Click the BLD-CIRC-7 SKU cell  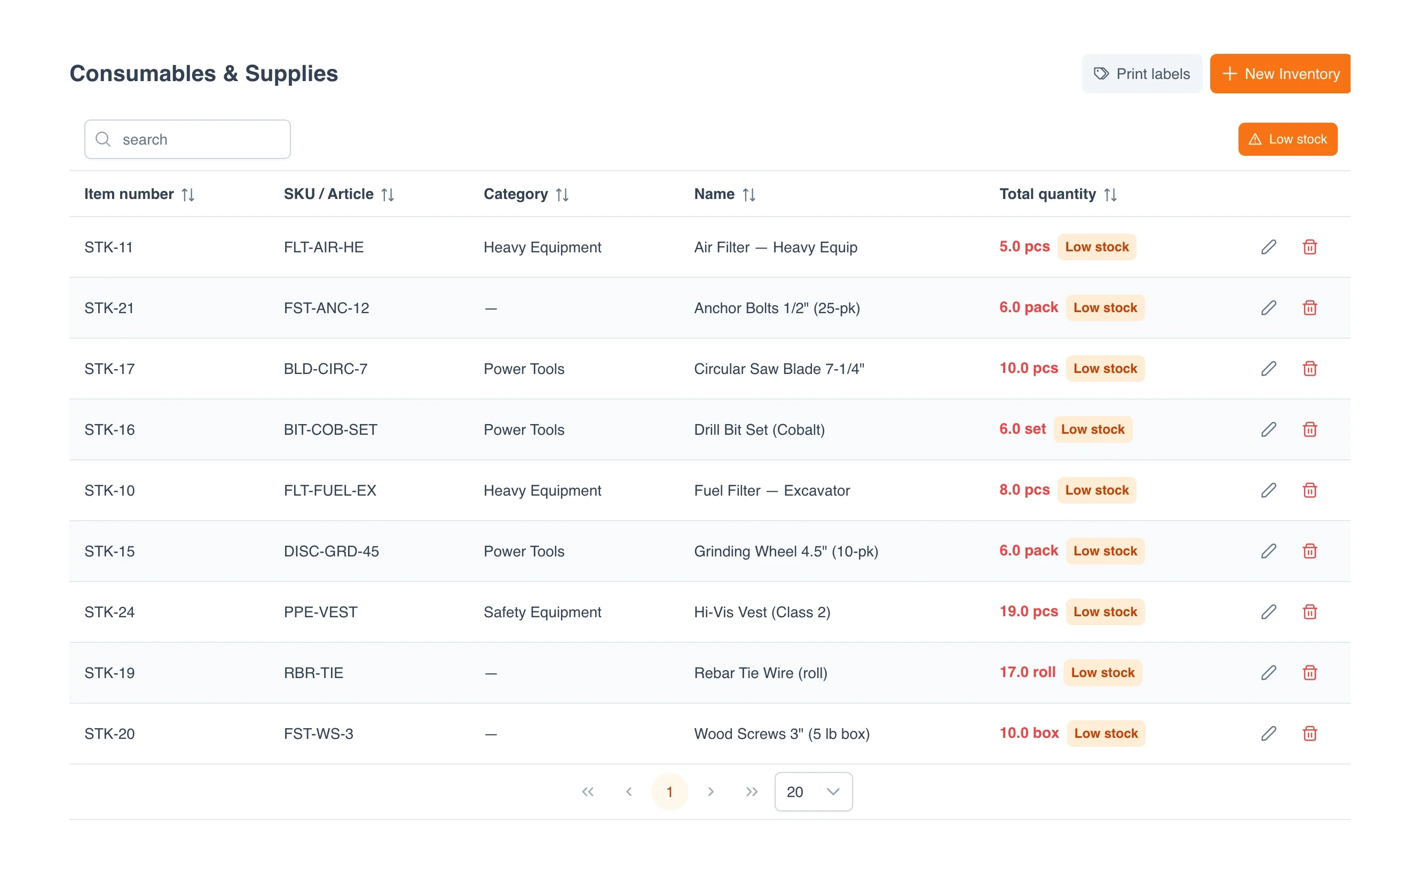326,368
